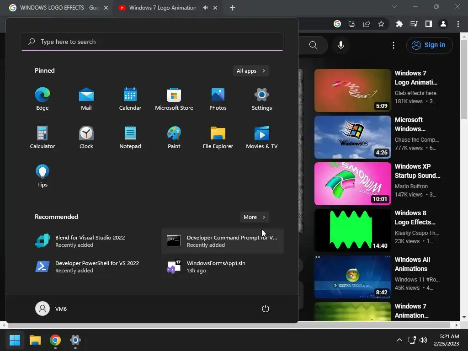Open the Chrome three-dot menu
Screen dimensions: 468x351
(x=458, y=24)
